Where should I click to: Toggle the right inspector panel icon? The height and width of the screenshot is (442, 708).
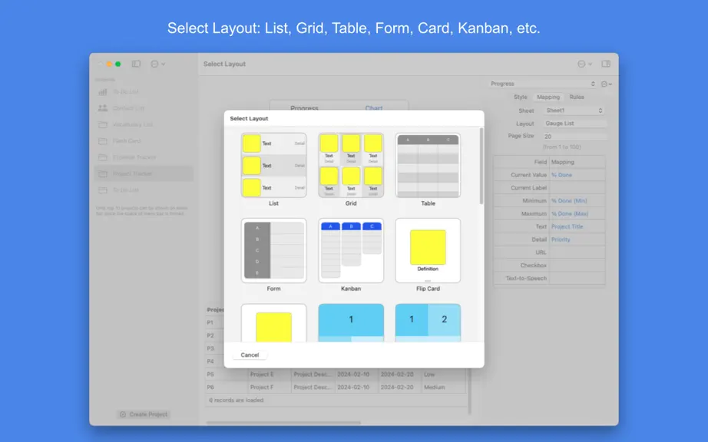click(606, 64)
